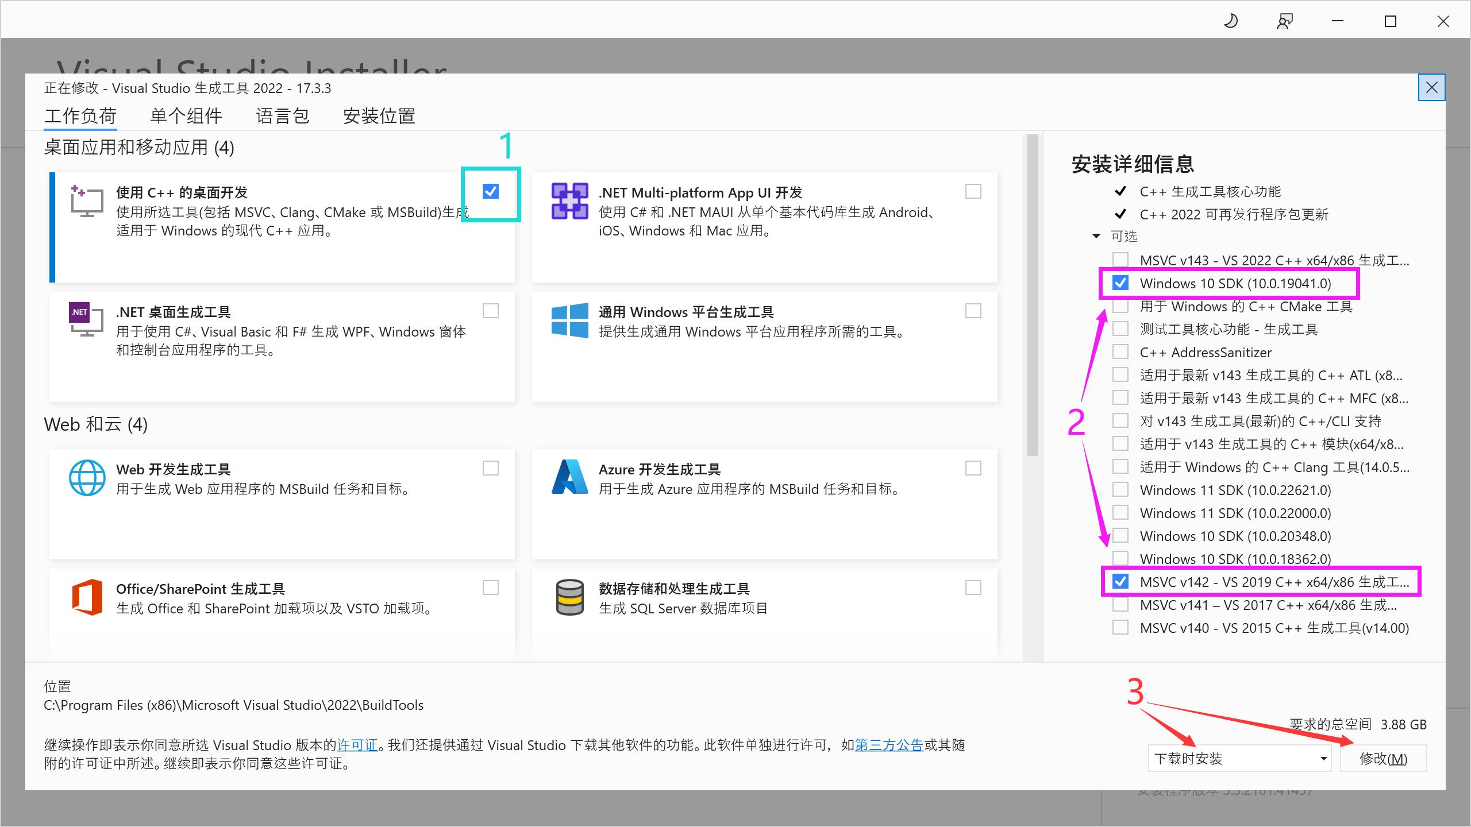Enable Windows 10 SDK (10.0.18362.0)
The height and width of the screenshot is (827, 1471).
(1120, 558)
